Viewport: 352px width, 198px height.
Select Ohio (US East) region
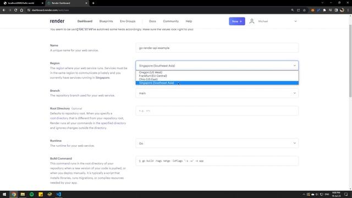point(217,79)
